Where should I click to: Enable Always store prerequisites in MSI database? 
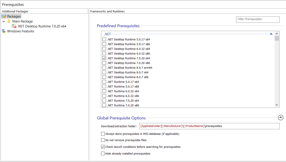click(x=103, y=134)
